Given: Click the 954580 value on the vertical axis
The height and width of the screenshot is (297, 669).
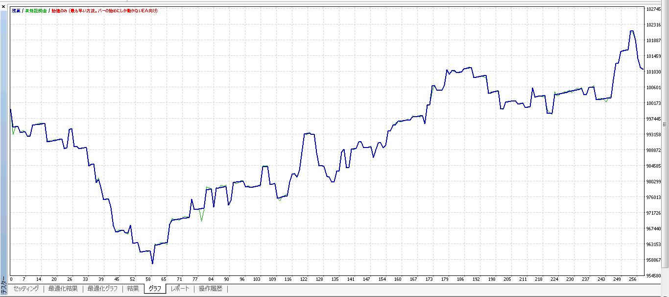Looking at the screenshot, I should coord(653,275).
